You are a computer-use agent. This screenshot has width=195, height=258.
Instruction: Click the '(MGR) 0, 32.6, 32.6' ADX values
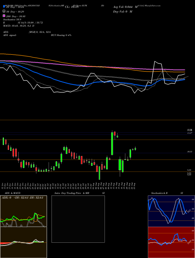40,32
